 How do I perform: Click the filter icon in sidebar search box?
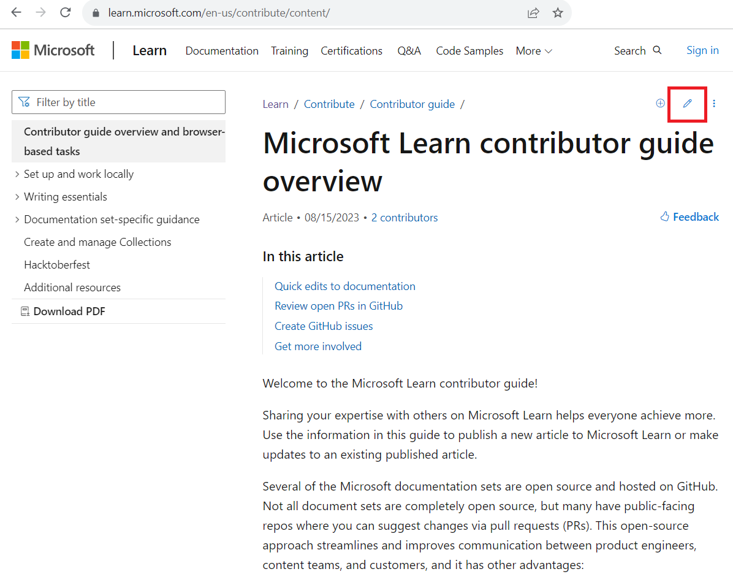click(x=24, y=101)
